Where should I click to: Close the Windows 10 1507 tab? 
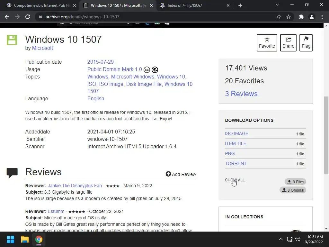pos(151,5)
